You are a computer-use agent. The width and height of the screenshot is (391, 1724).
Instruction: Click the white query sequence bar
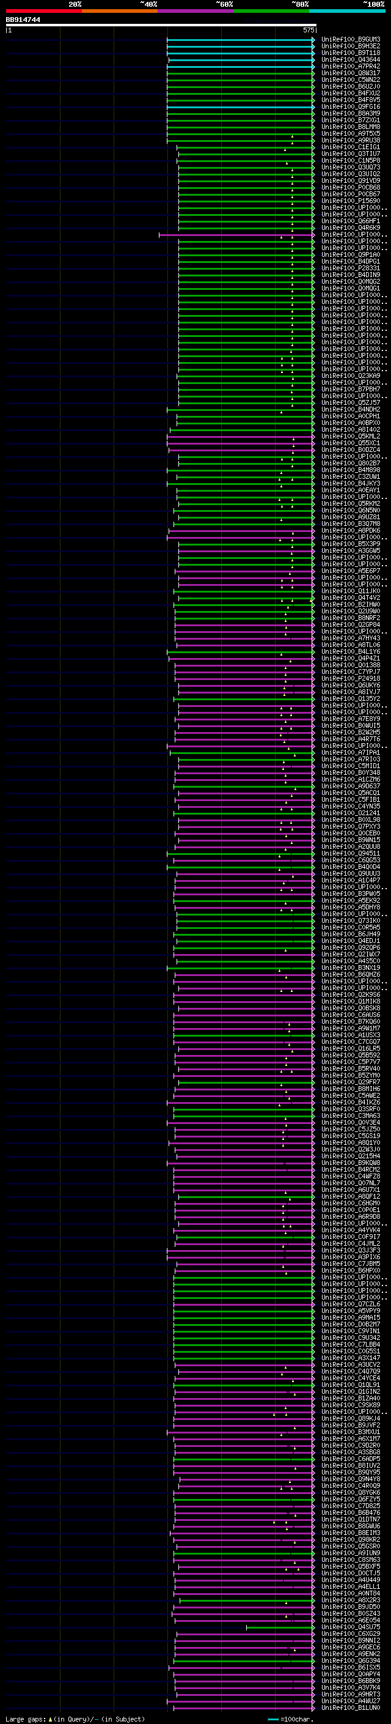point(161,26)
